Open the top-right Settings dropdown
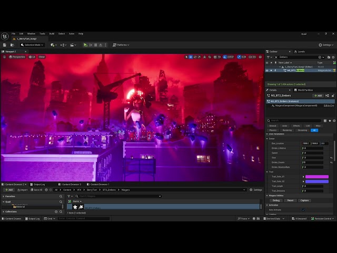 pyautogui.click(x=326, y=45)
